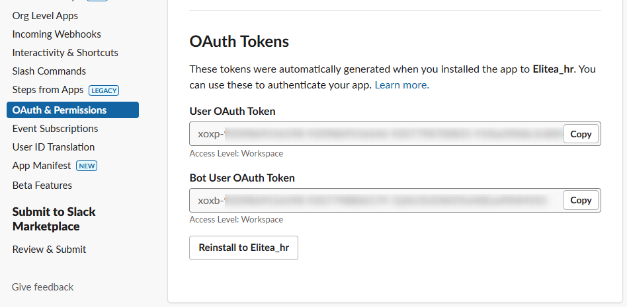This screenshot has width=627, height=307.
Task: Follow the Learn more link
Action: point(402,85)
